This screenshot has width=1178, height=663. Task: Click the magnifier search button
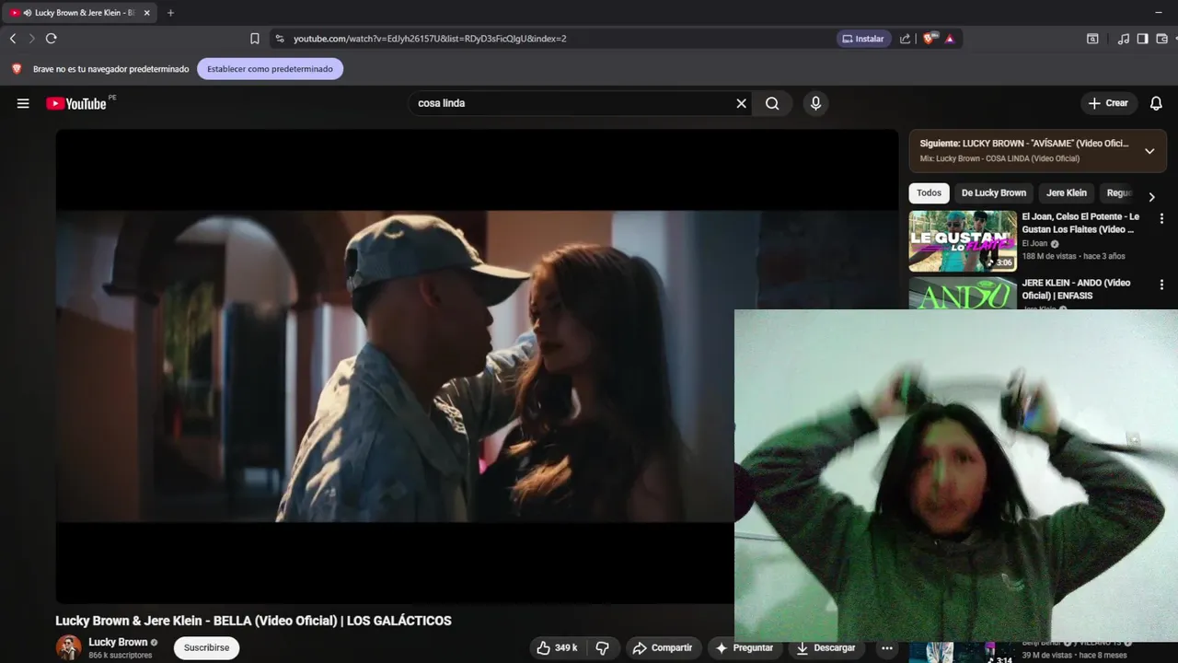point(772,103)
